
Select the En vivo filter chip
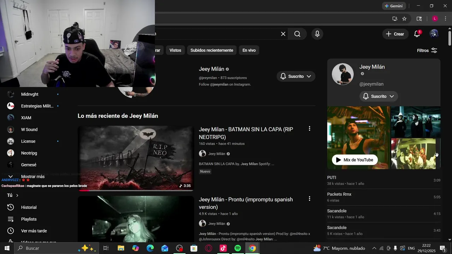click(249, 50)
